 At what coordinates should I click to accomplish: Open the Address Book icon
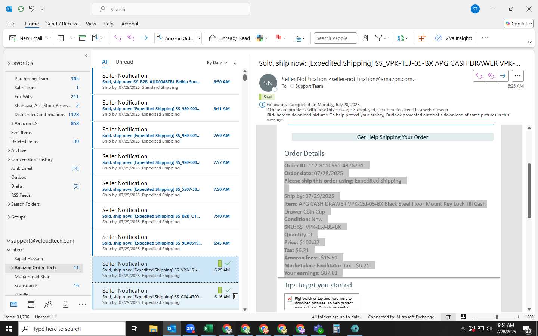[x=365, y=38]
